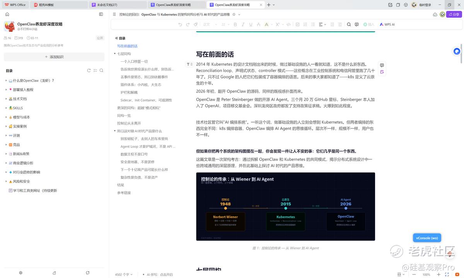Screen dimensions: 464x278
Task: Expand the 部署接入教程 folder
Action: 6,90
